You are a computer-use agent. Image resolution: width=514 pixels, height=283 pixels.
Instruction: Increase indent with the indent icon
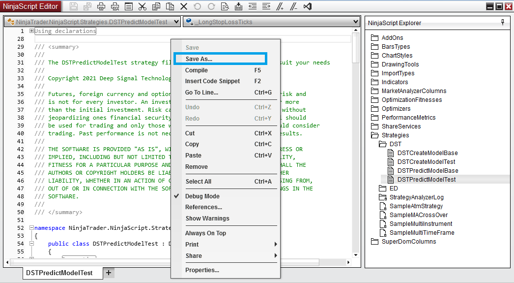(x=266, y=6)
